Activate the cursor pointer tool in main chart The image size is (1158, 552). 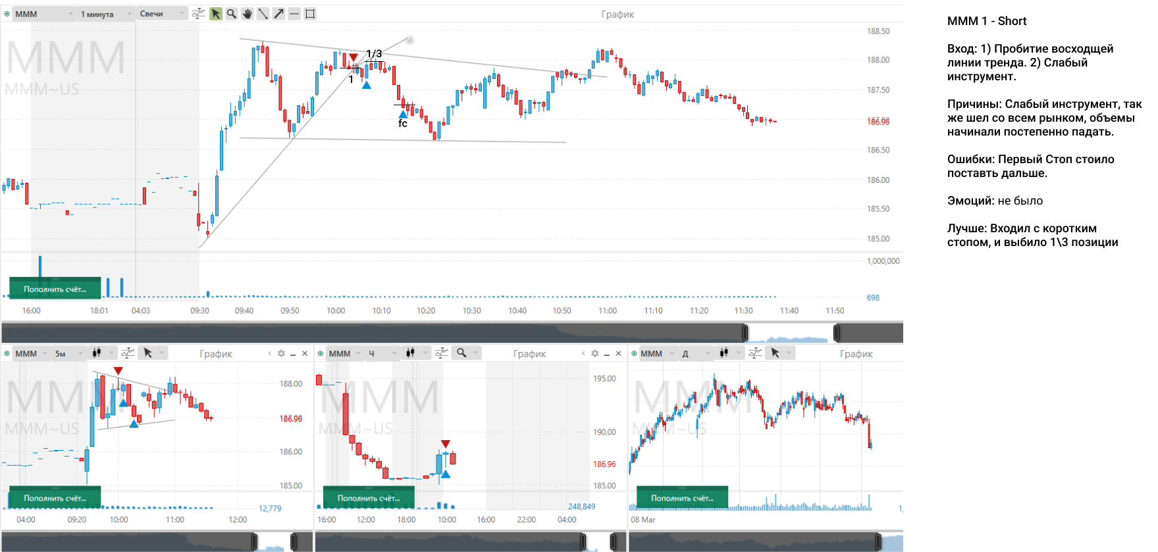tap(216, 14)
